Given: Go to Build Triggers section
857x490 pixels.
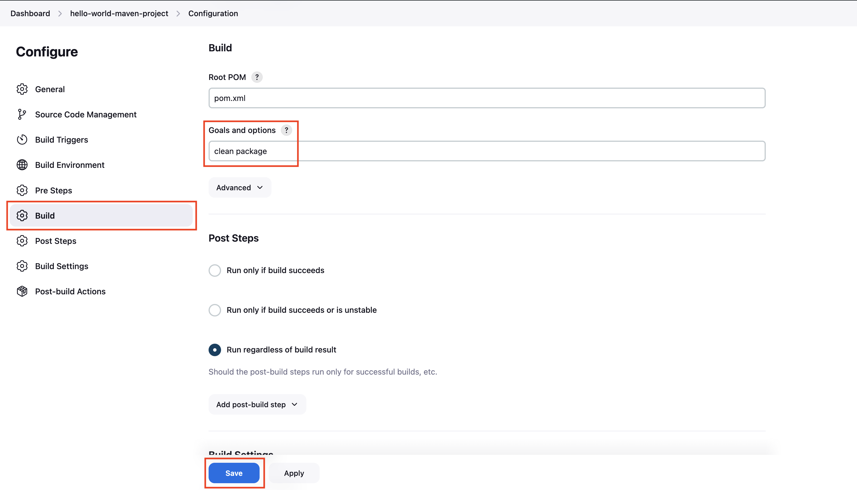Looking at the screenshot, I should point(61,140).
